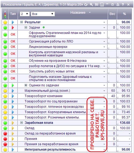Open help question mark icon
Viewport: 134px width, 153px height.
tap(123, 5)
